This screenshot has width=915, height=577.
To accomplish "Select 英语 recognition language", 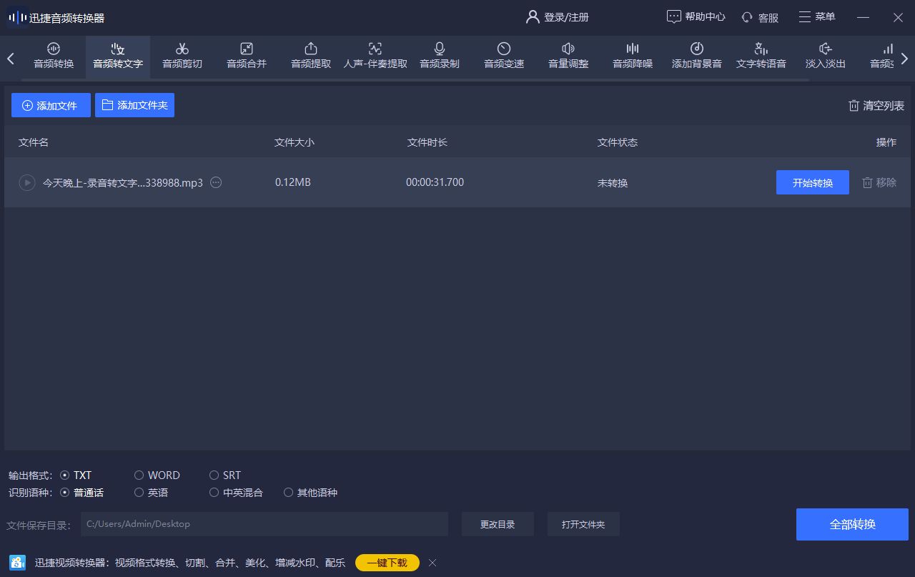I will tap(152, 493).
